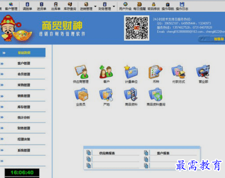Click the 加强版 button in banner
The height and width of the screenshot is (178, 225).
(212, 39)
